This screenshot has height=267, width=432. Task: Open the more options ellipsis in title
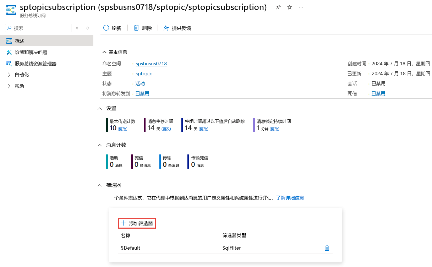click(301, 7)
